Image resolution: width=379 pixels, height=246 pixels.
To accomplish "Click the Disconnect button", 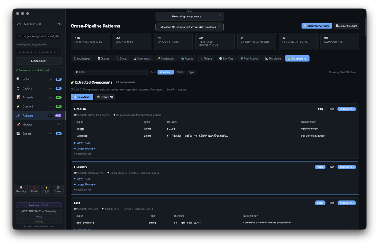I will tap(38, 61).
